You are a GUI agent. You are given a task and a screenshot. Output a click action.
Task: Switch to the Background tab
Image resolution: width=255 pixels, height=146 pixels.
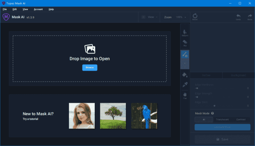238,75
